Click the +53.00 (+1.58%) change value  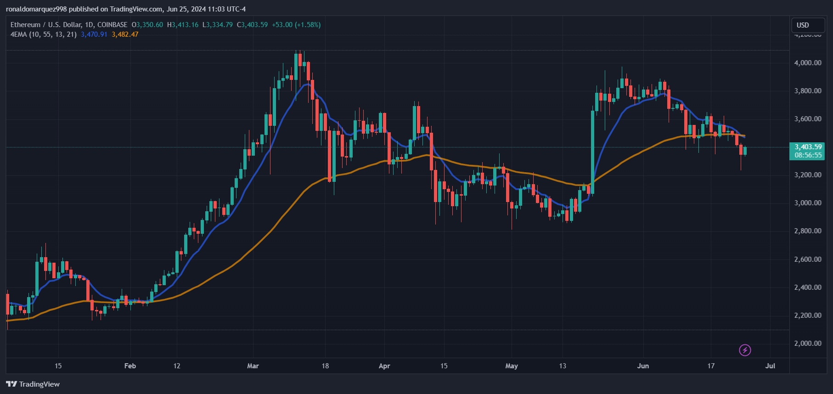(x=296, y=25)
